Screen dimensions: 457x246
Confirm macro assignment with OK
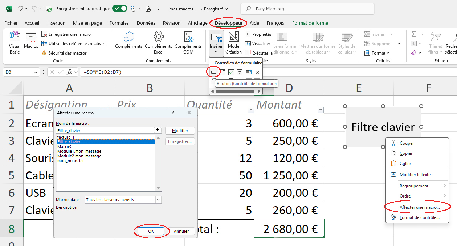pos(151,231)
